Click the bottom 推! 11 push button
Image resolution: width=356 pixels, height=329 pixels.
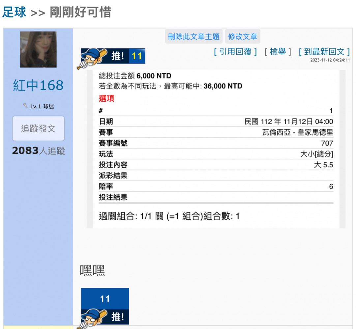pyautogui.click(x=105, y=306)
